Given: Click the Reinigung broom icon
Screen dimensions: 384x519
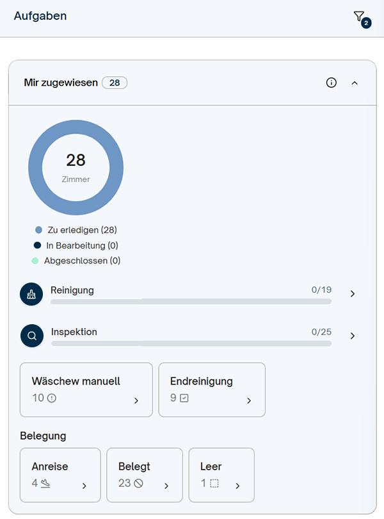Looking at the screenshot, I should coord(31,294).
